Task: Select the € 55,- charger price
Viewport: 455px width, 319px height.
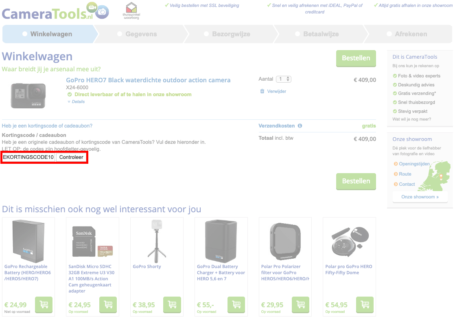Action: coord(206,305)
